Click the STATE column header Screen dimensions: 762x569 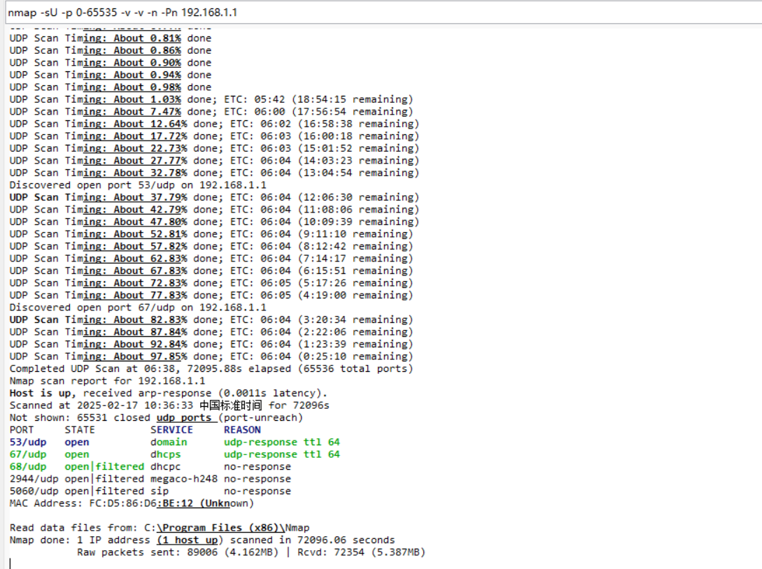point(80,430)
